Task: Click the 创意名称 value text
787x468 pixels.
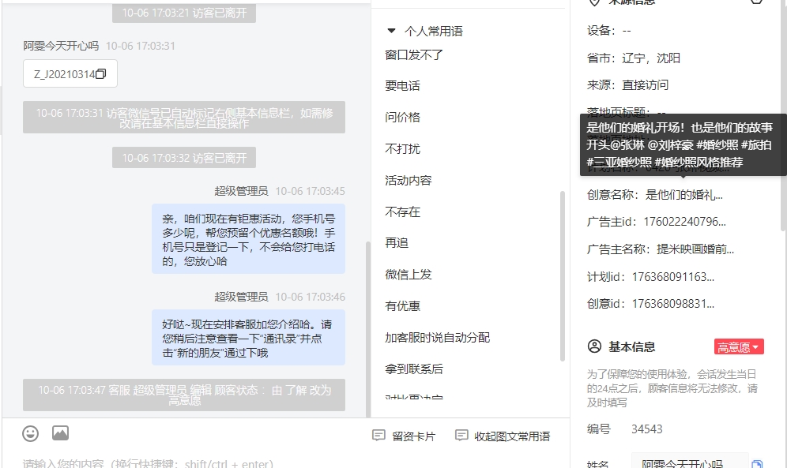Action: [683, 194]
